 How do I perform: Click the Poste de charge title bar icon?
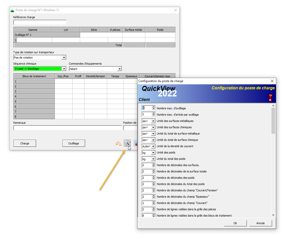[x=12, y=10]
